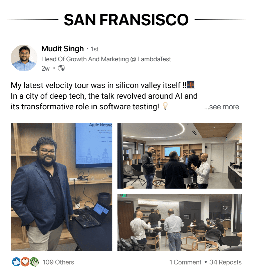Open Mudit Singh's profile picture
253x278 pixels.
24,58
